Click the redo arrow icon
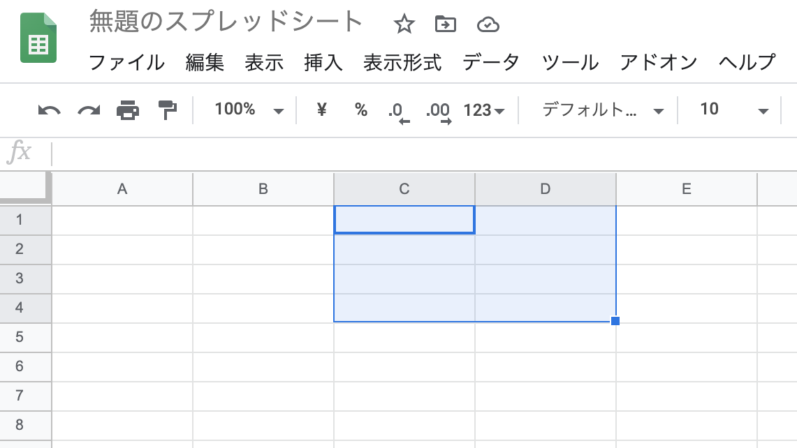797x448 pixels. (x=89, y=110)
